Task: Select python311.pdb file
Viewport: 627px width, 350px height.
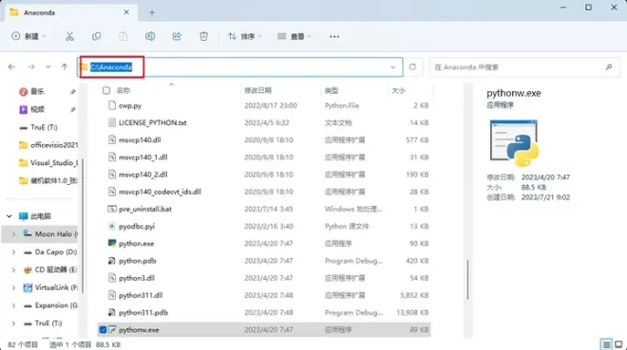Action: 264,312
